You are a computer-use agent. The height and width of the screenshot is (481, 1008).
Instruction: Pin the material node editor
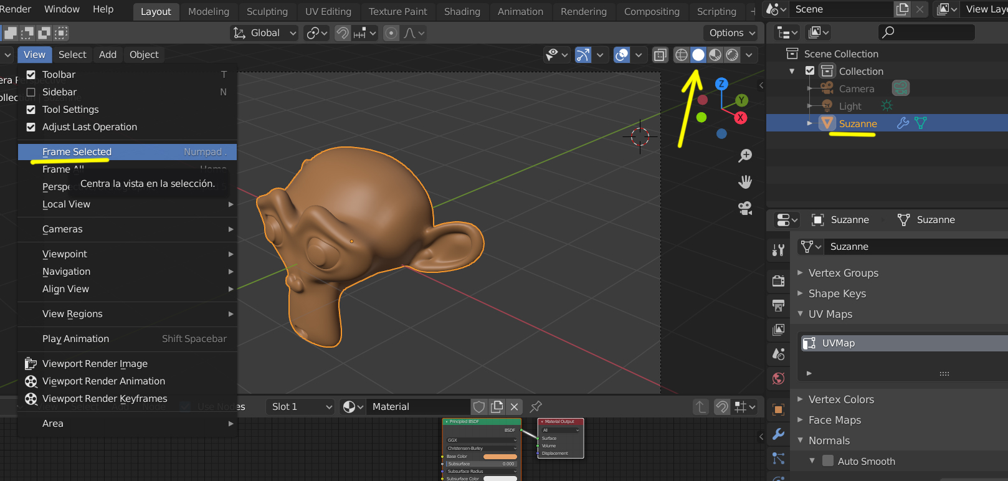click(x=536, y=407)
